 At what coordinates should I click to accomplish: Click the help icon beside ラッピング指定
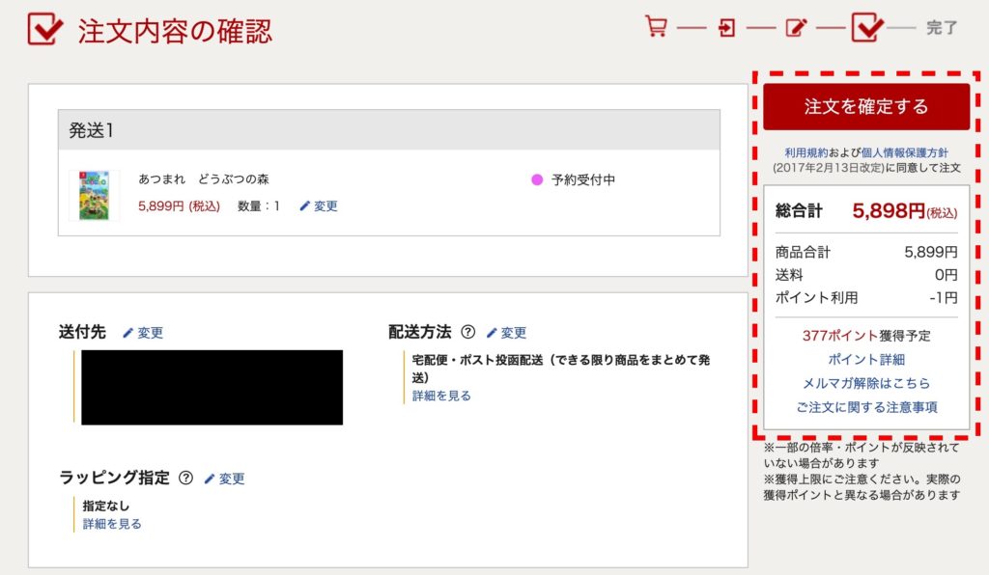186,478
